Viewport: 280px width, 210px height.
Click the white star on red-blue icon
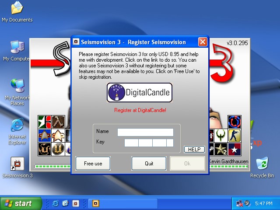pyautogui.click(x=234, y=149)
